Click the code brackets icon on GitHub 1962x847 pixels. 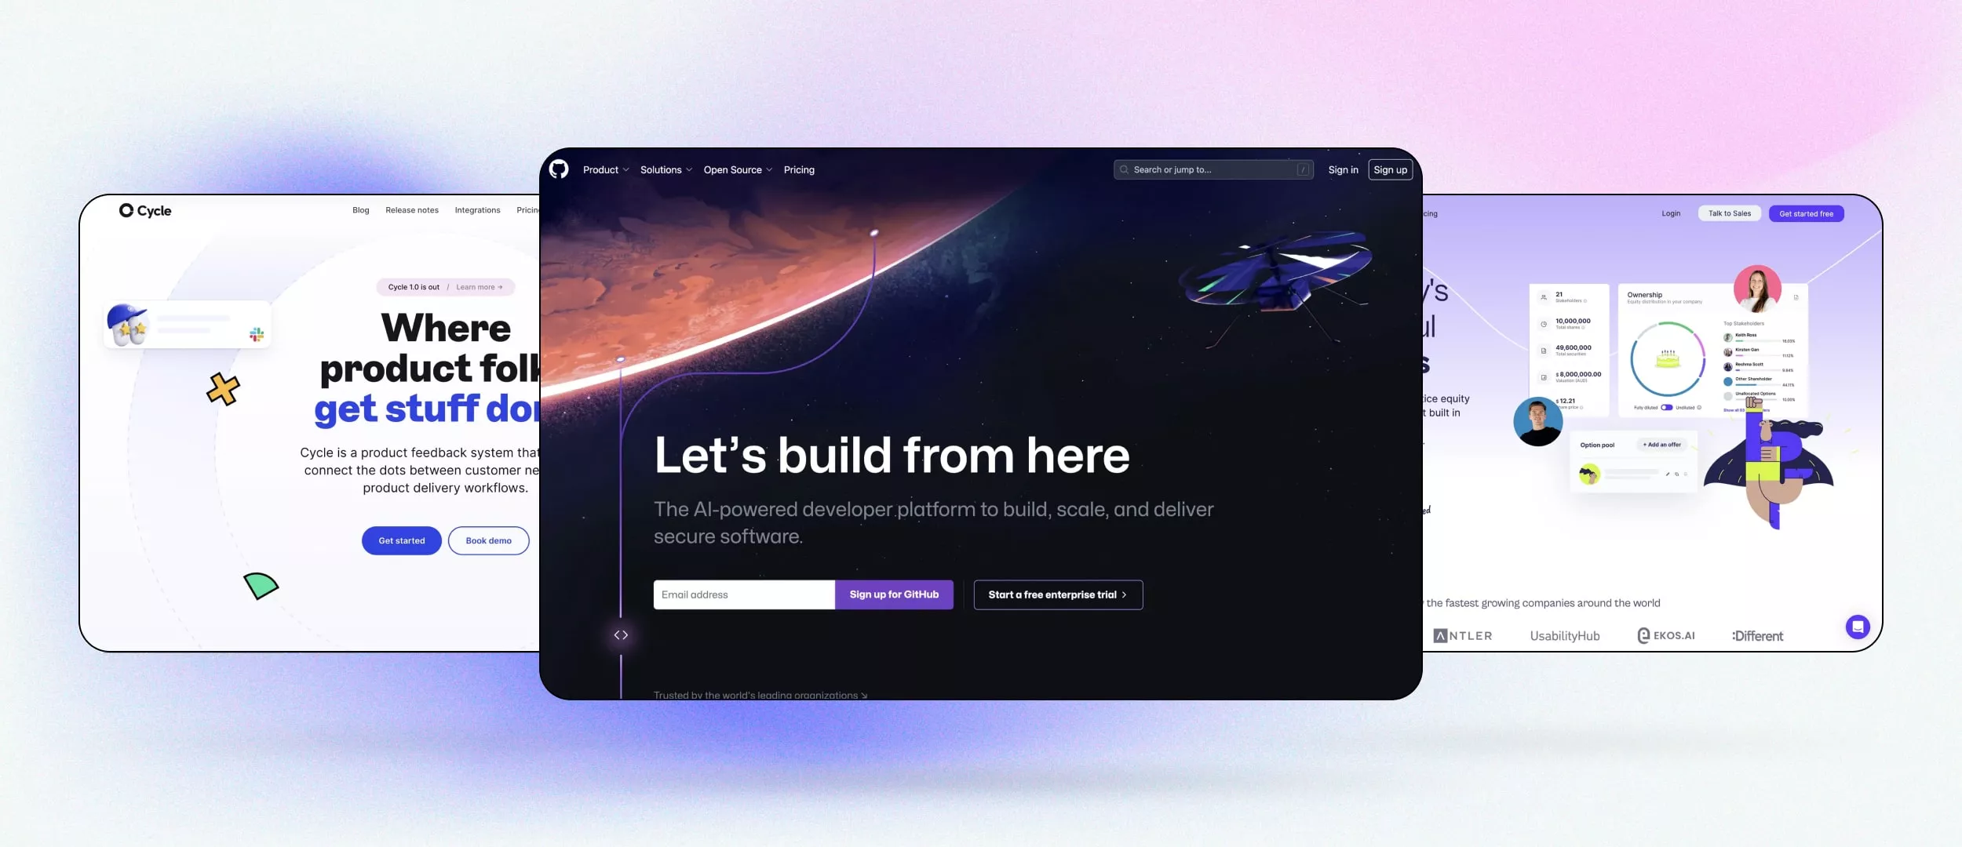click(622, 635)
